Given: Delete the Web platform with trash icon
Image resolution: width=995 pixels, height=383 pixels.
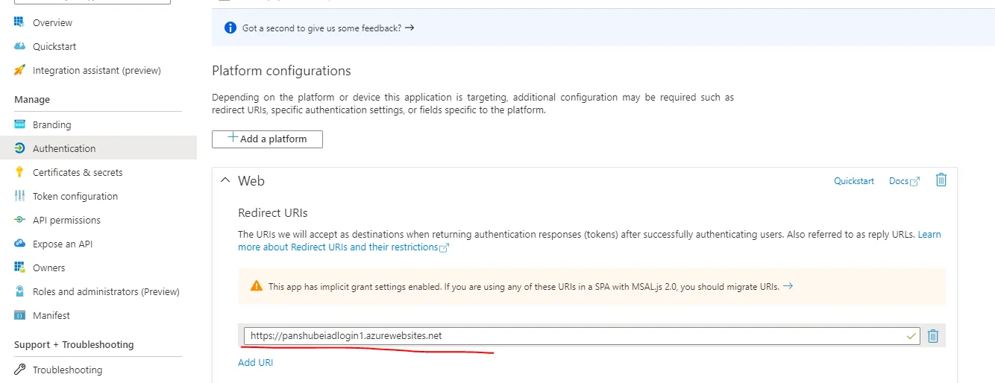Looking at the screenshot, I should pyautogui.click(x=941, y=180).
